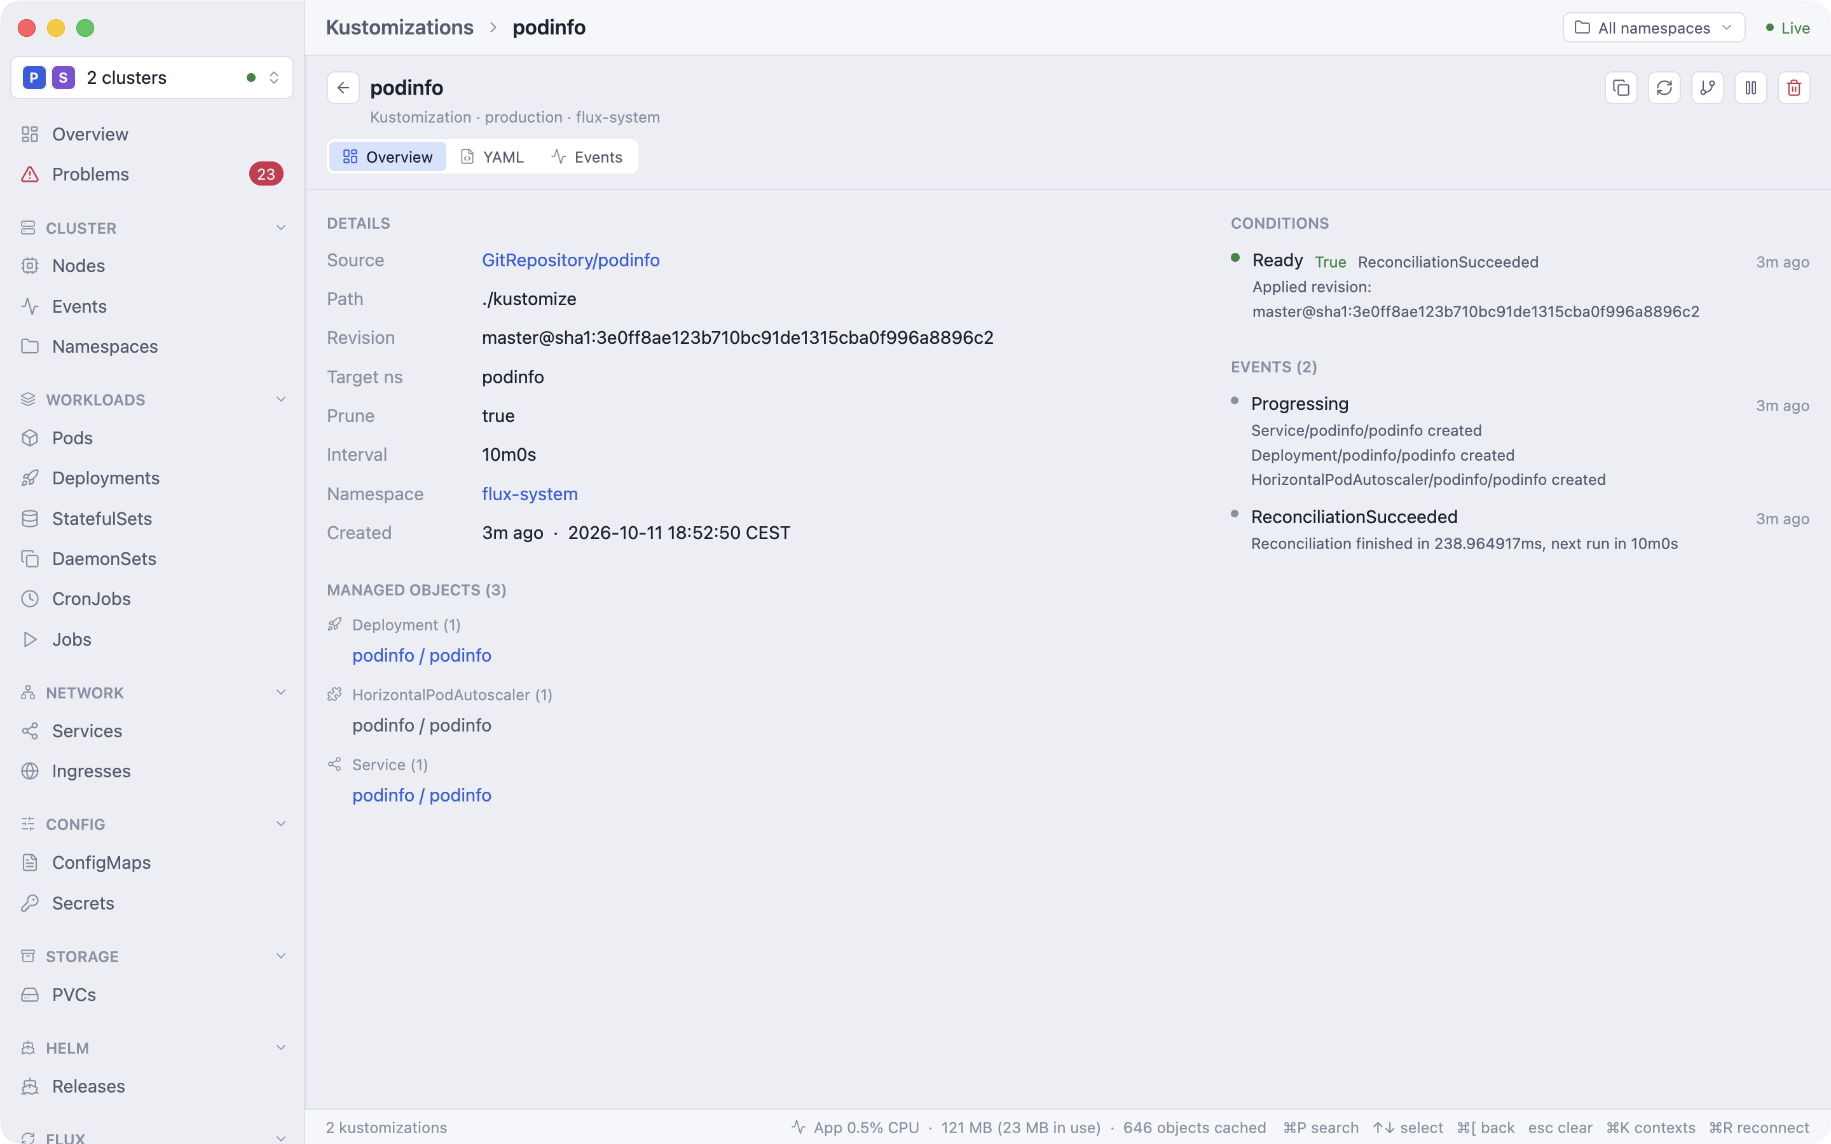The height and width of the screenshot is (1144, 1831).
Task: Collapse the HELM sidebar section
Action: click(281, 1048)
